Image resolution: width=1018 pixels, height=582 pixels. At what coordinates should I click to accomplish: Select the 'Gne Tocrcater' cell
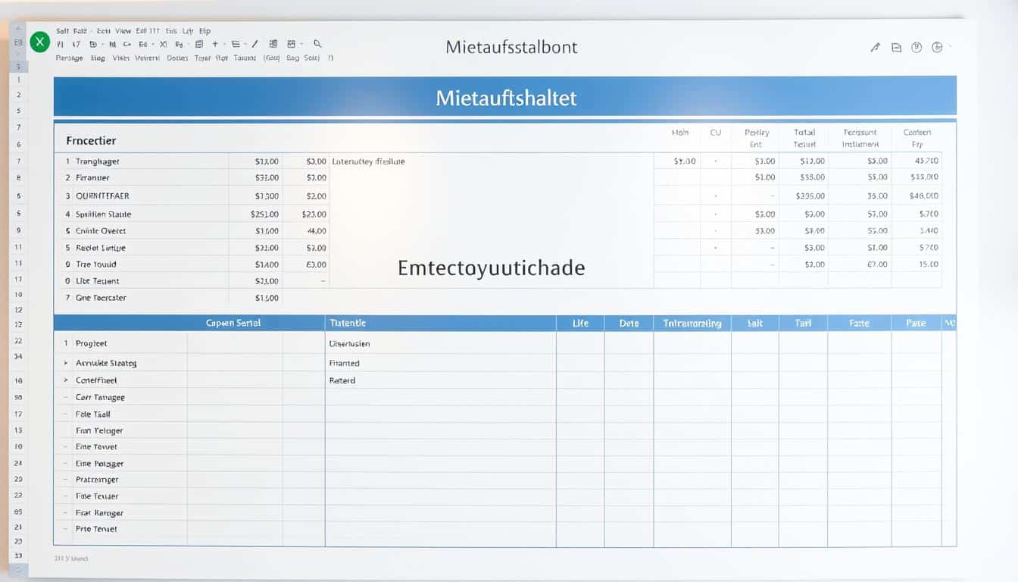click(x=101, y=298)
